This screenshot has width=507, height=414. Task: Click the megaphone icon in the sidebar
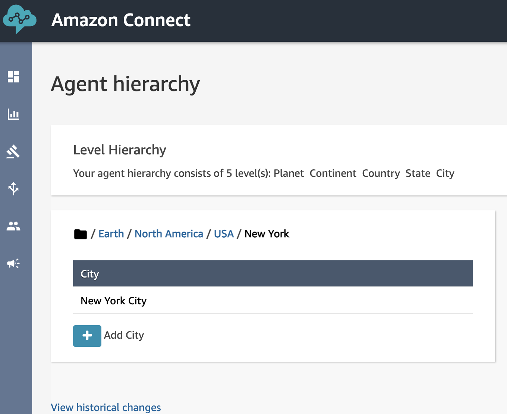click(x=13, y=264)
